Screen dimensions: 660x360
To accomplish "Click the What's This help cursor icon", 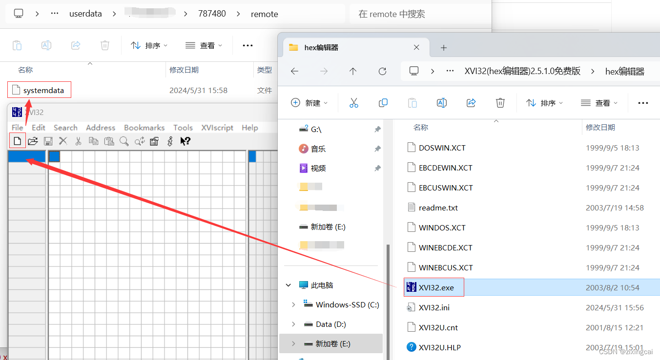I will (185, 141).
